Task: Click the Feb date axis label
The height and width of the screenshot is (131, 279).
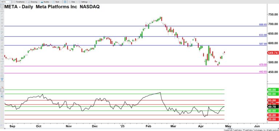Action: click(x=148, y=126)
